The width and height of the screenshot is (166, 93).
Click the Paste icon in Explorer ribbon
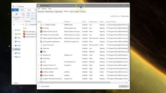point(28,14)
